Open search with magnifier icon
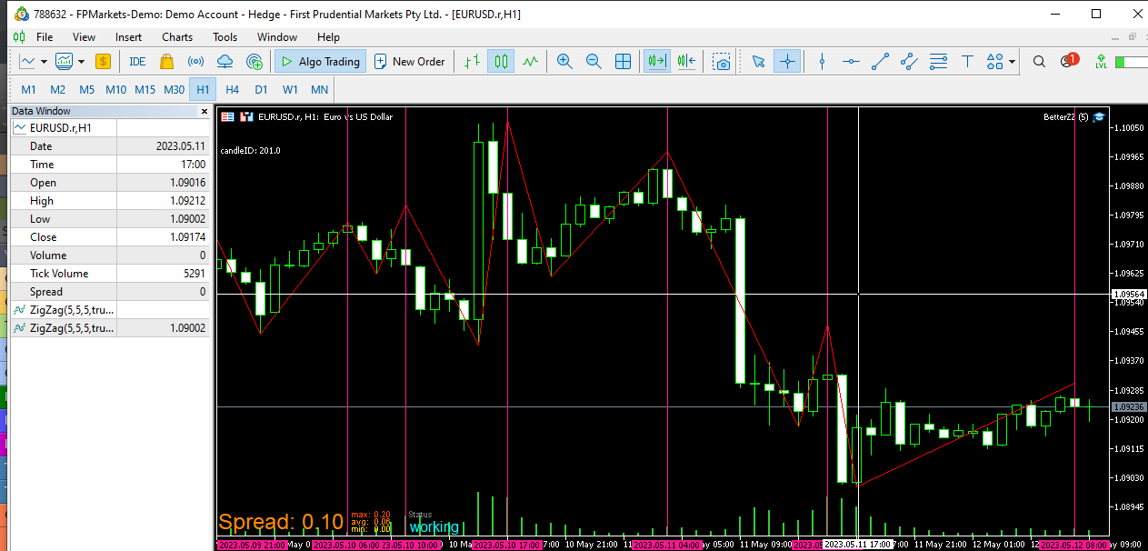 1039,62
